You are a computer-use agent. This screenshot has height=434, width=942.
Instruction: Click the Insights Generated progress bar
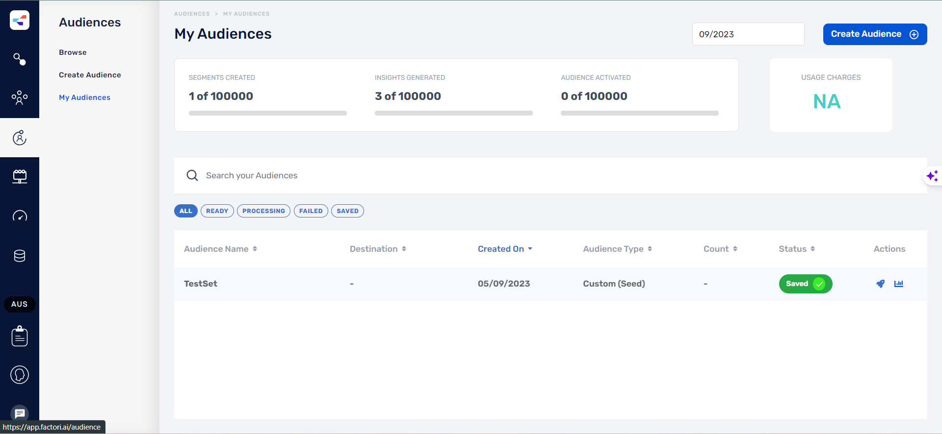click(454, 113)
